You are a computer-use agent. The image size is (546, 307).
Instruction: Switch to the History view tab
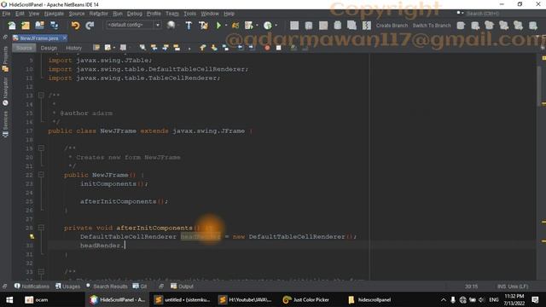coord(74,48)
